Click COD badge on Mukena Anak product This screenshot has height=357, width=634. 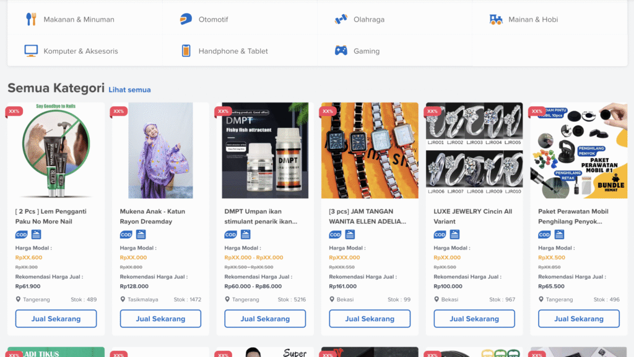[126, 235]
